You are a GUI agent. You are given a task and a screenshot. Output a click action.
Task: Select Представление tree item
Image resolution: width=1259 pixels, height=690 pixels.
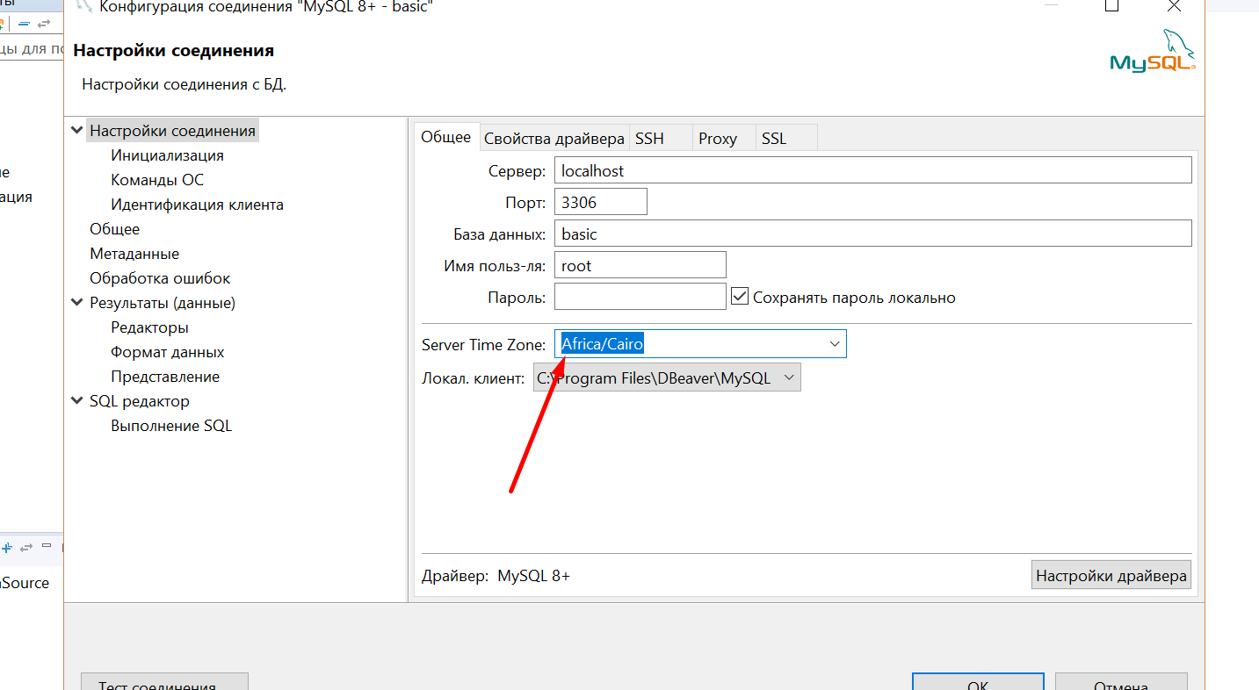pos(165,377)
